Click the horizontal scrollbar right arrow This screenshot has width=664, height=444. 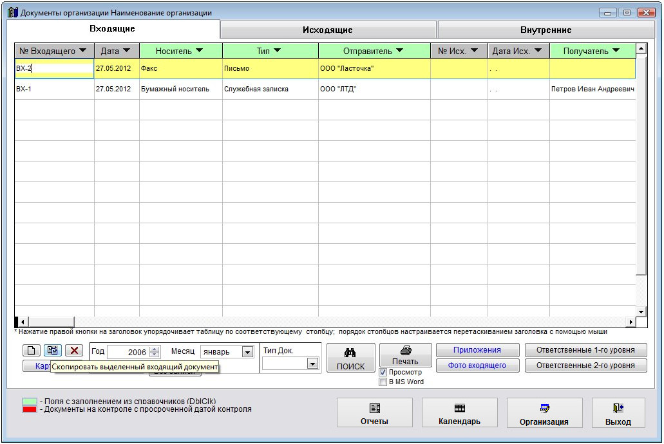pyautogui.click(x=631, y=322)
